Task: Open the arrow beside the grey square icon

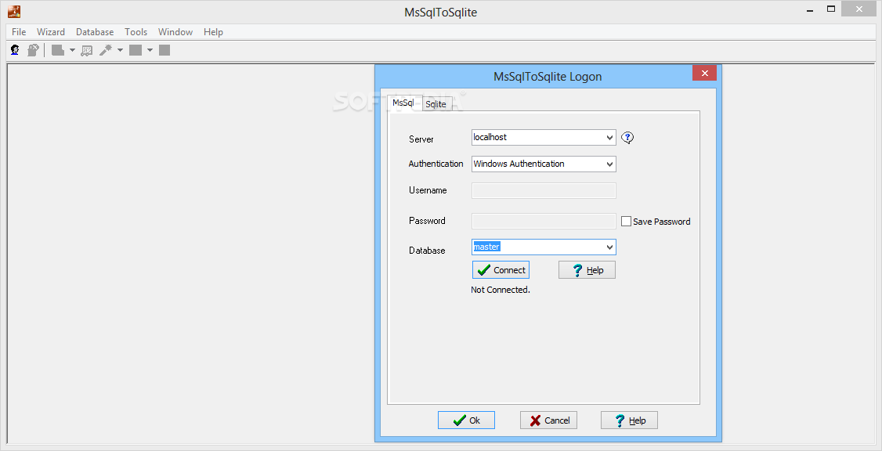Action: (150, 50)
